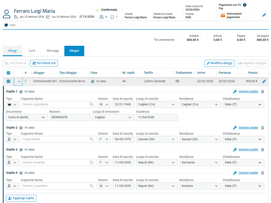
Task: Open the Allegati tab
Action: (x=74, y=51)
